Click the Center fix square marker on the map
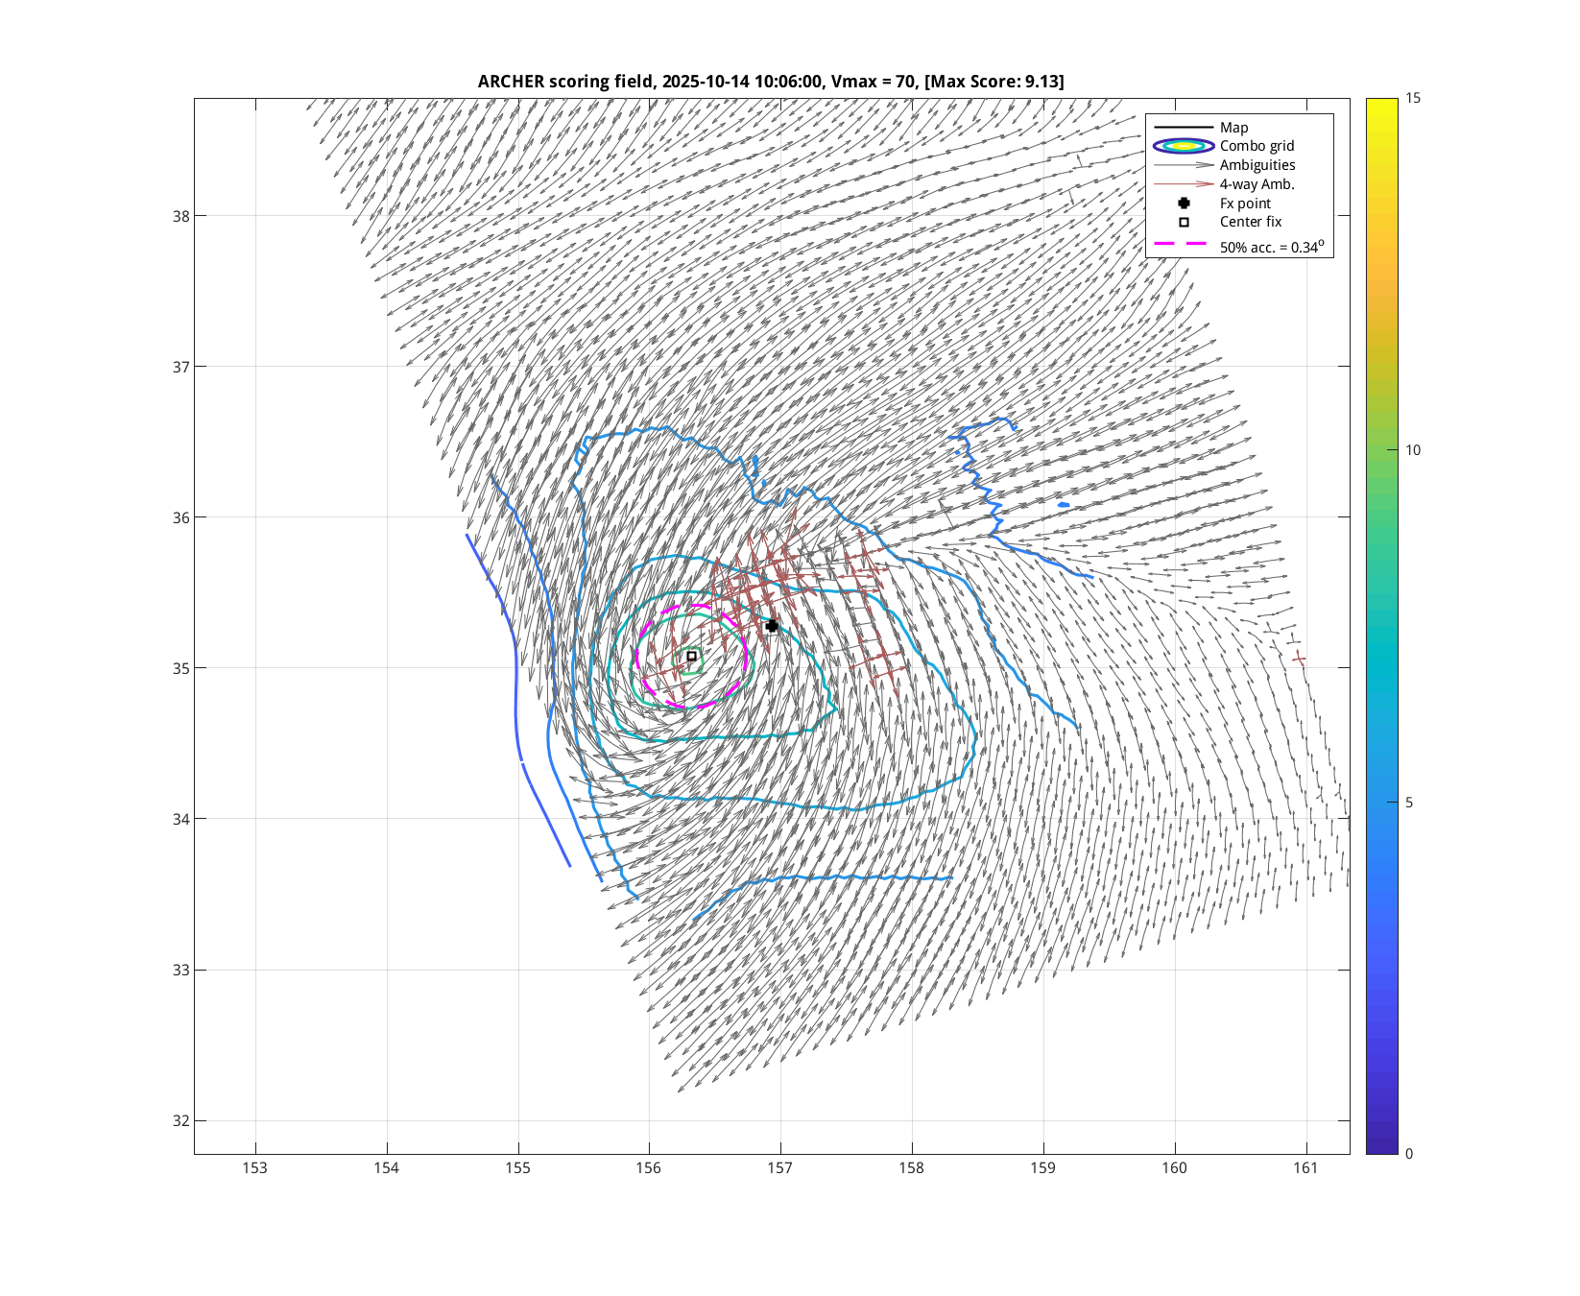 [x=691, y=657]
